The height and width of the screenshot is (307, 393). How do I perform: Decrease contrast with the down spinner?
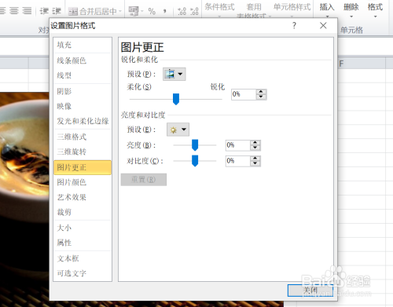pos(255,164)
